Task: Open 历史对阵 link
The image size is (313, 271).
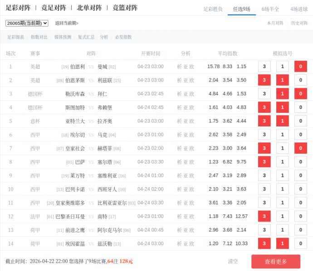Action: pyautogui.click(x=299, y=23)
